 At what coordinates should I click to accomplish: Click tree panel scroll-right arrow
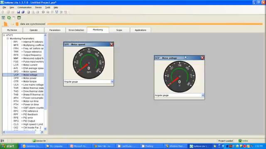click(x=42, y=132)
